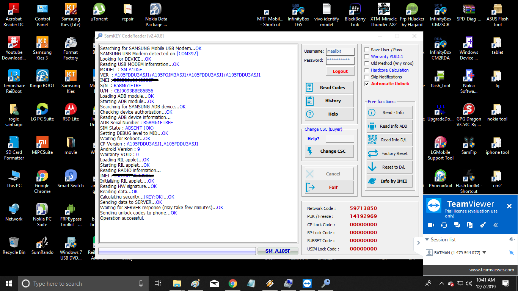Launch Nokia Data Package icon

156,15
